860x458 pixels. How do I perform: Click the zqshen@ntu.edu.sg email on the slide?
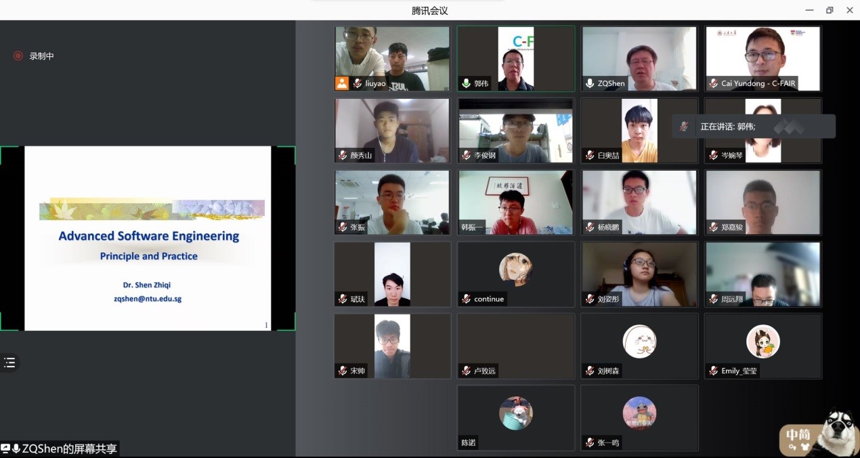tap(147, 298)
